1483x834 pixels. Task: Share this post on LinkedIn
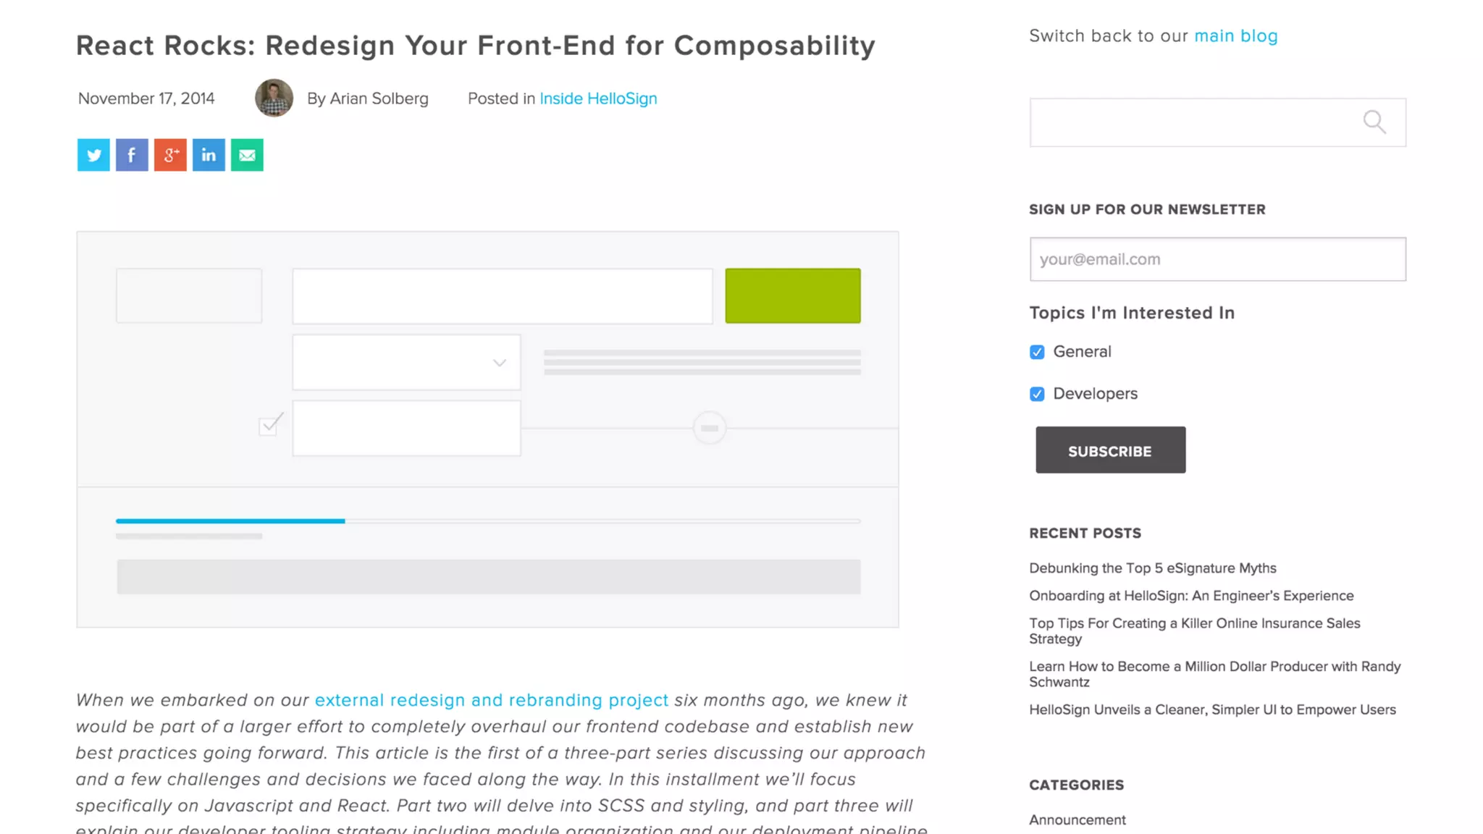click(x=209, y=155)
